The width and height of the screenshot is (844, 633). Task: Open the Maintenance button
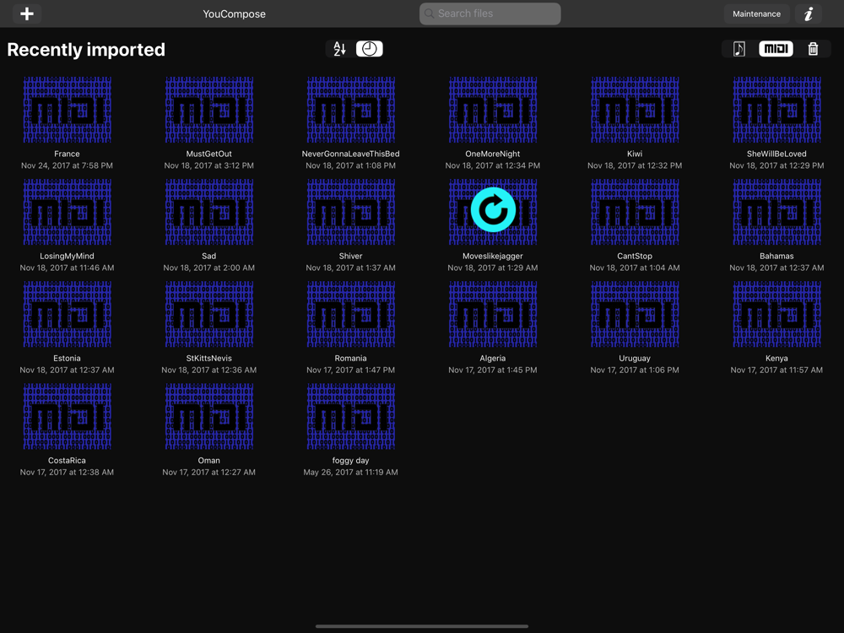pyautogui.click(x=756, y=14)
